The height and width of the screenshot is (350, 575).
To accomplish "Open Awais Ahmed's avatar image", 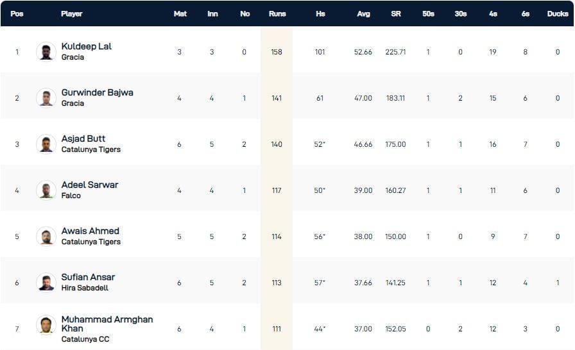I will [46, 237].
